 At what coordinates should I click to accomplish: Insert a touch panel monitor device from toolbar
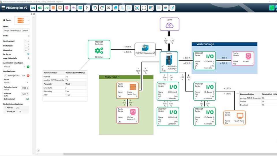pyautogui.click(x=60, y=8)
